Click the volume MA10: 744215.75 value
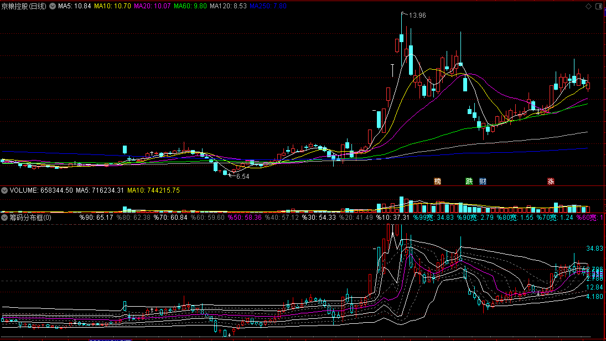The image size is (606, 341). [153, 190]
